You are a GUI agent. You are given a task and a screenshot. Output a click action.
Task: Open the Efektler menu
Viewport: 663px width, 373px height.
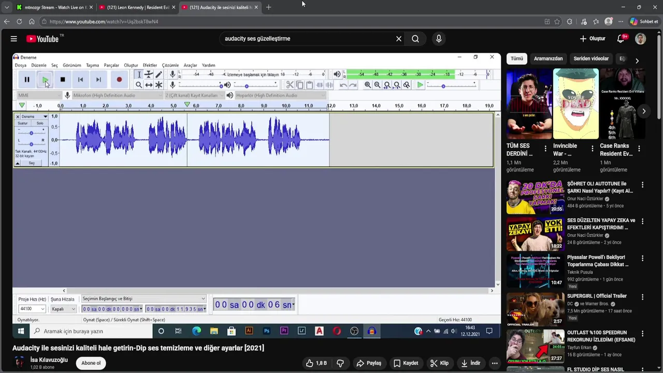pos(150,65)
